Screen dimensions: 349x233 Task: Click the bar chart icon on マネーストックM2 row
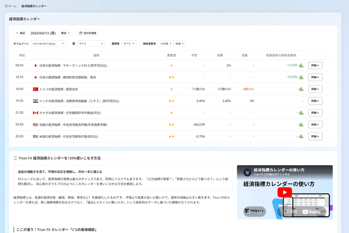coord(302,66)
